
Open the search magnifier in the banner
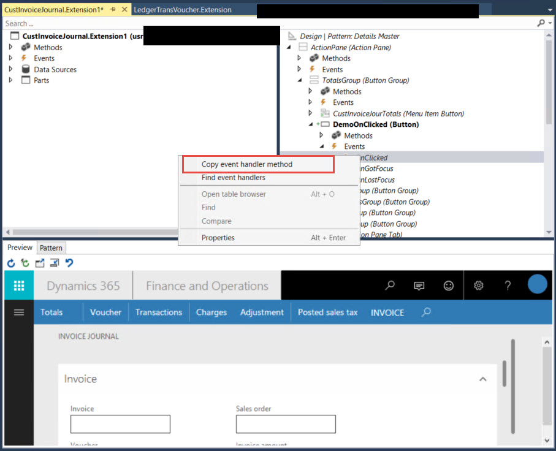390,285
